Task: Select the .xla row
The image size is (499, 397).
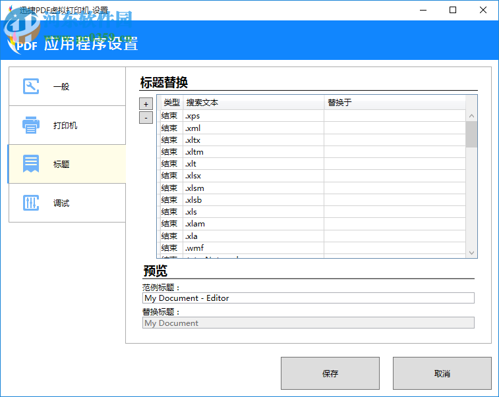Action: (313, 236)
